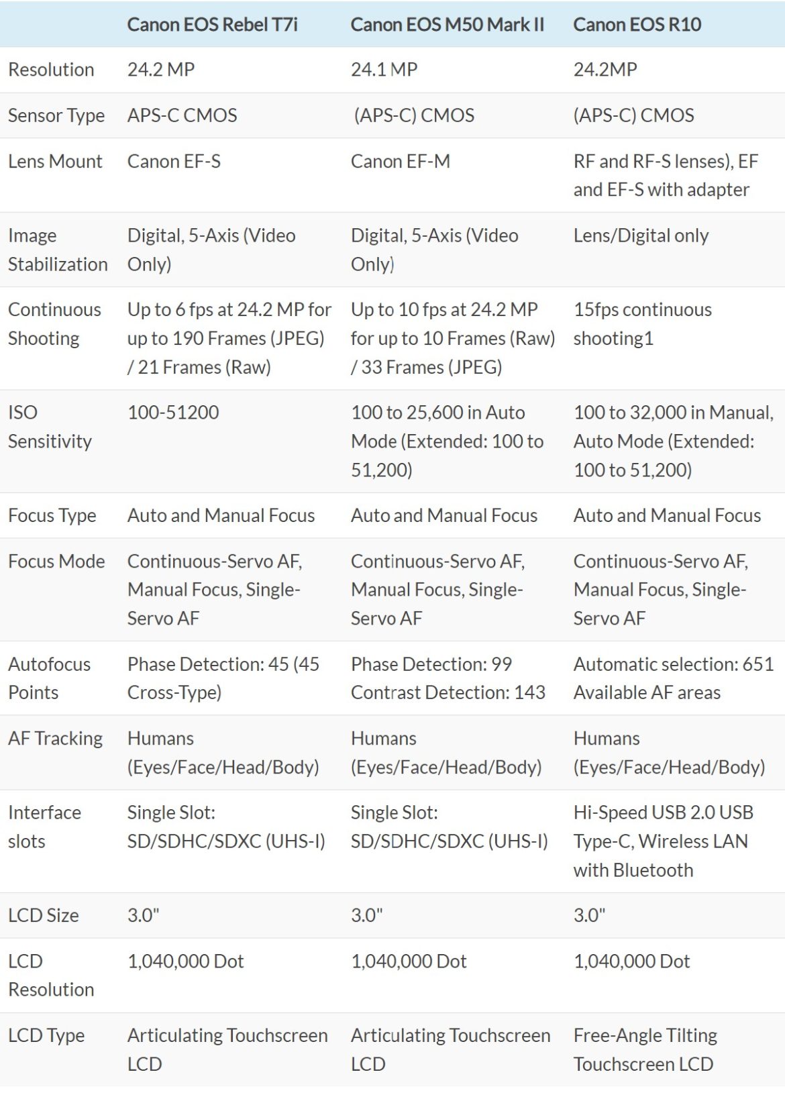This screenshot has width=785, height=1099.
Task: Select the Resolution row label
Action: [x=51, y=70]
